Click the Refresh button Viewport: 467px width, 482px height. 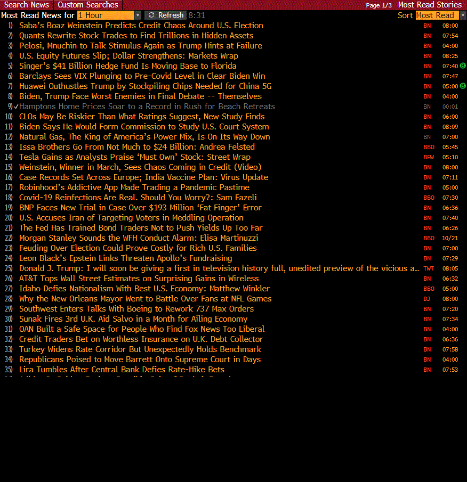click(x=165, y=15)
